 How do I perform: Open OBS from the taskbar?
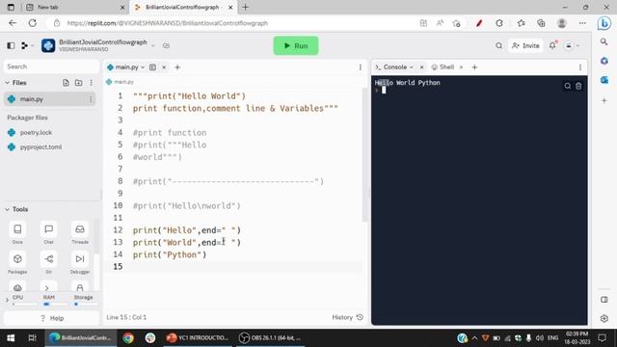[x=270, y=338]
